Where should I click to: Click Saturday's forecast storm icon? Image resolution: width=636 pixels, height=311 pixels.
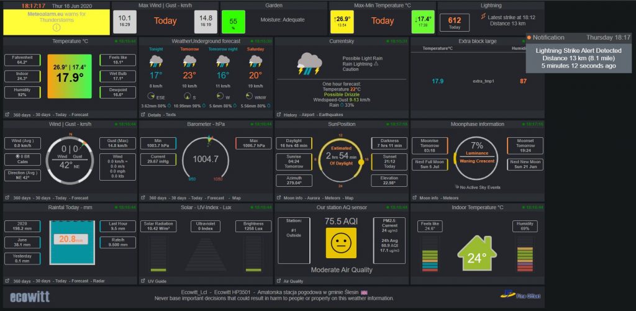pos(255,61)
